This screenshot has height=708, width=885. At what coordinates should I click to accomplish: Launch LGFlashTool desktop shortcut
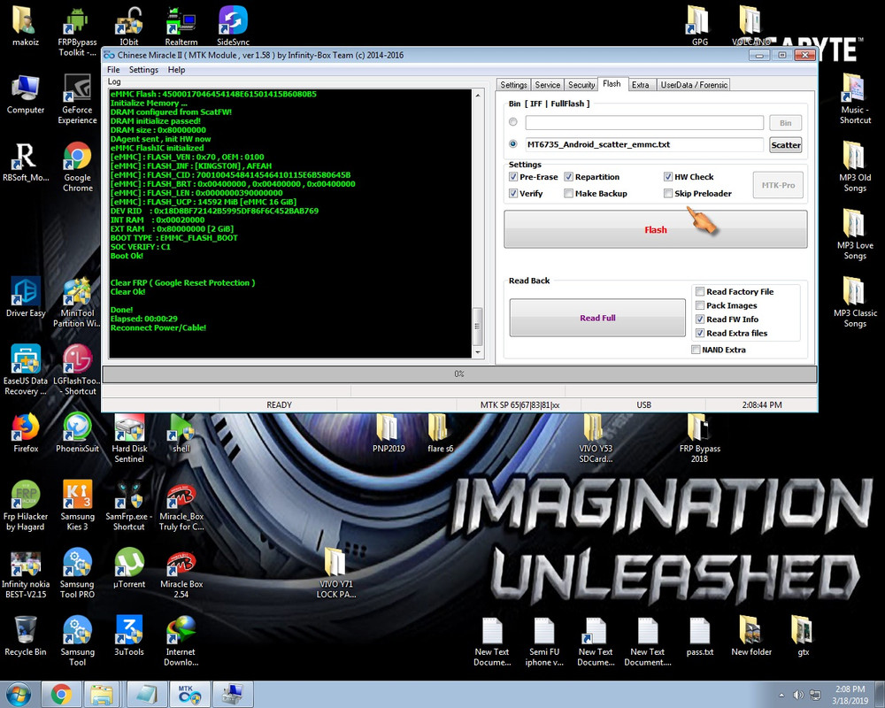coord(77,371)
